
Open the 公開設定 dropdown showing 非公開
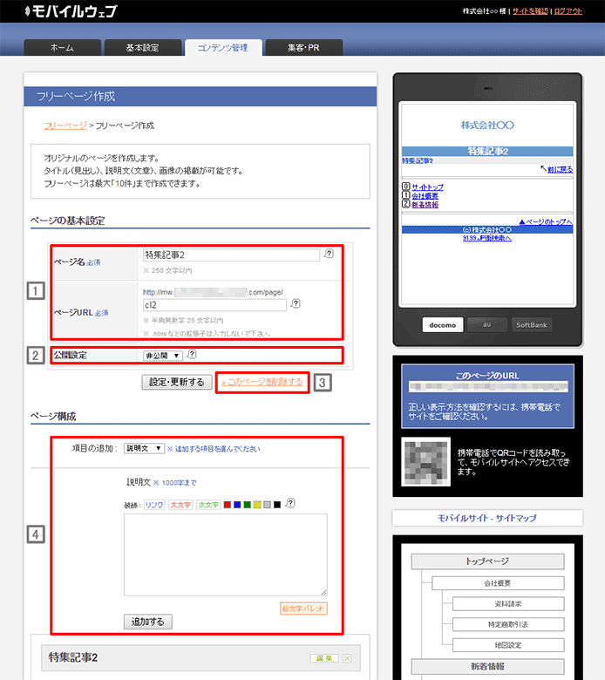click(162, 356)
